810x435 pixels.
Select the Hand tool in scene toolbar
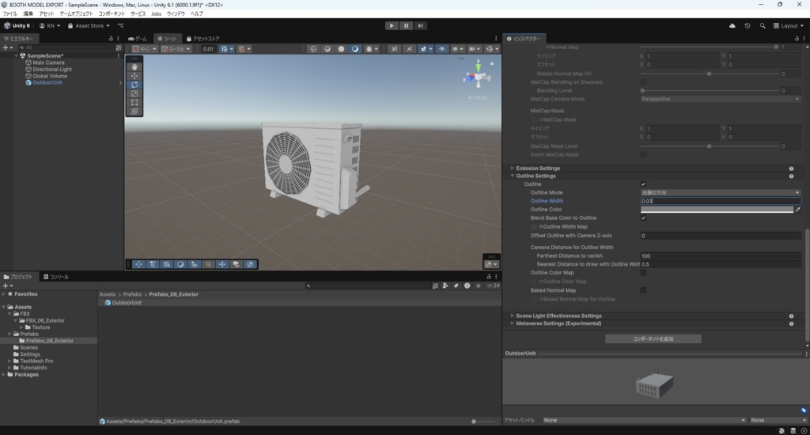click(x=134, y=67)
